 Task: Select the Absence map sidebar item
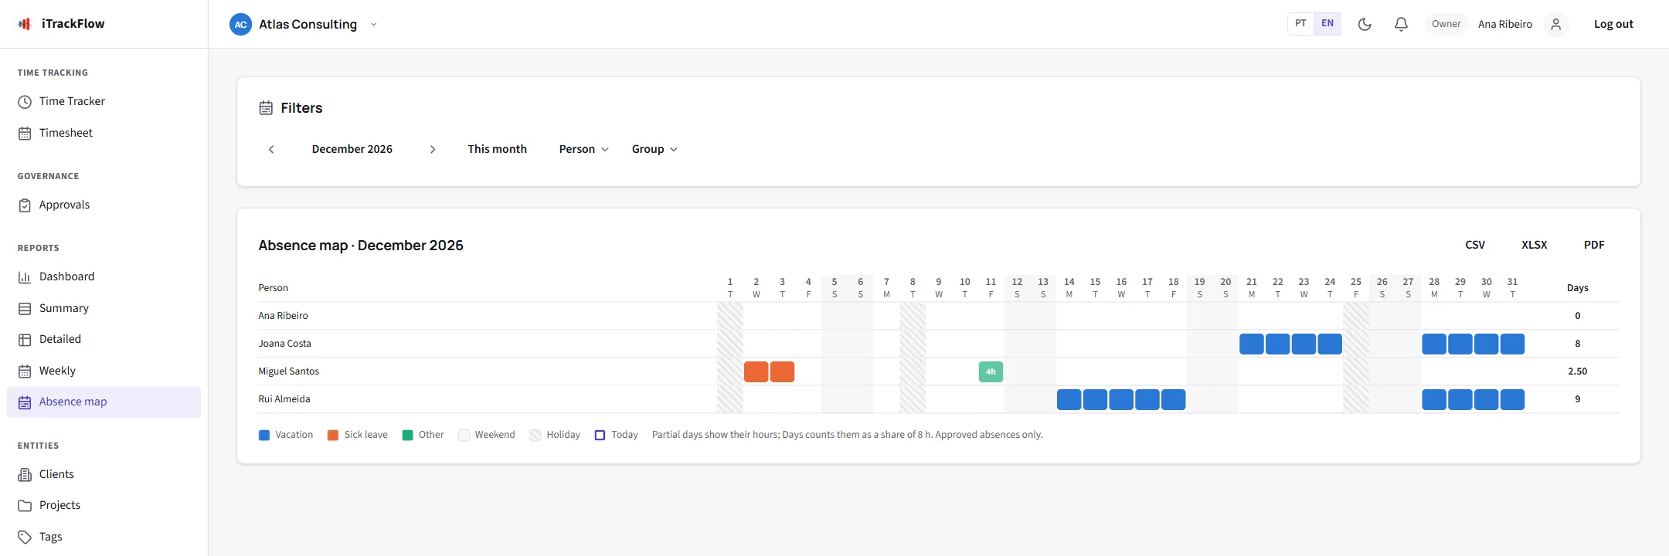coord(104,402)
